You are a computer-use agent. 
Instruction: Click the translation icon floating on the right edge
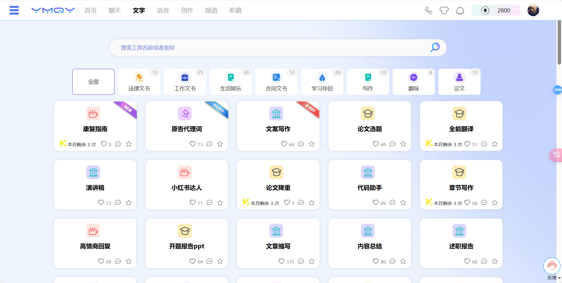coord(556,155)
